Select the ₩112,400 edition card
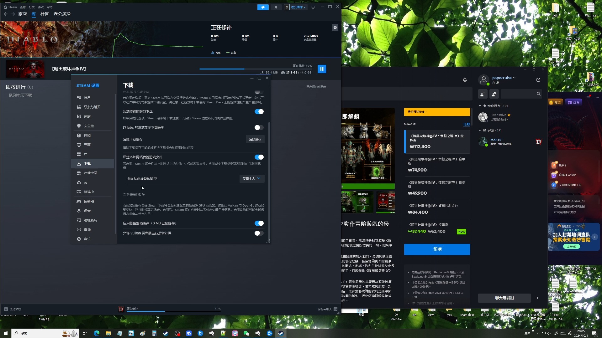Image resolution: width=602 pixels, height=338 pixels. click(437, 141)
